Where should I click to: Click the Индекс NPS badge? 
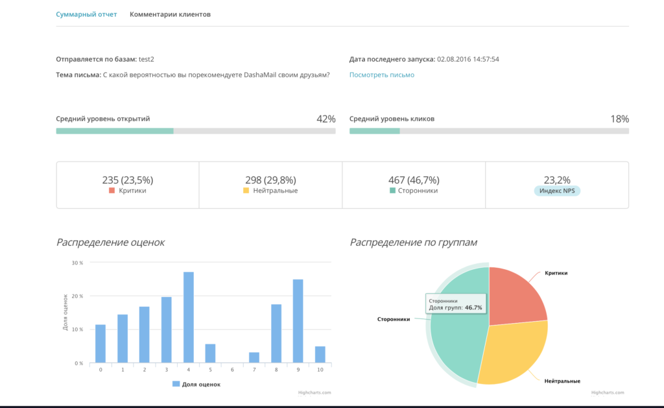point(556,191)
